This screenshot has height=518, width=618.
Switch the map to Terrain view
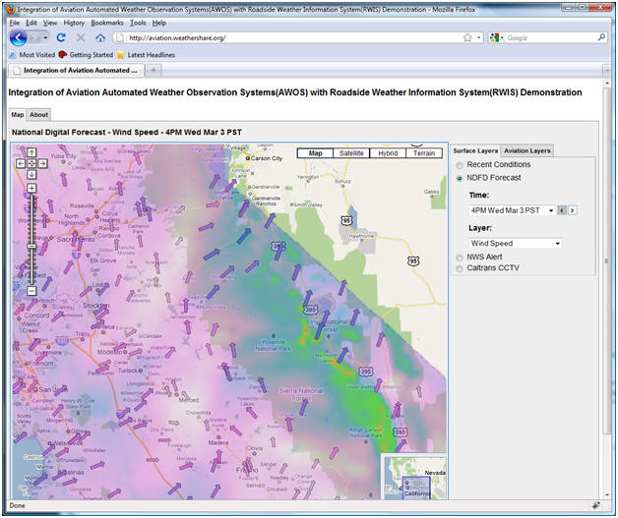click(x=424, y=153)
